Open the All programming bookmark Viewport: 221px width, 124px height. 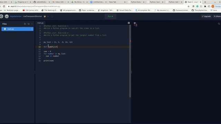[x=68, y=10]
